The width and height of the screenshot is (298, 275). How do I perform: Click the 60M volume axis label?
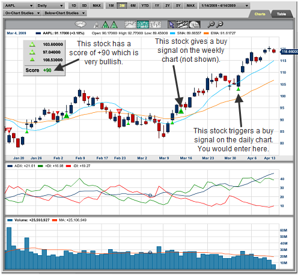(284, 231)
